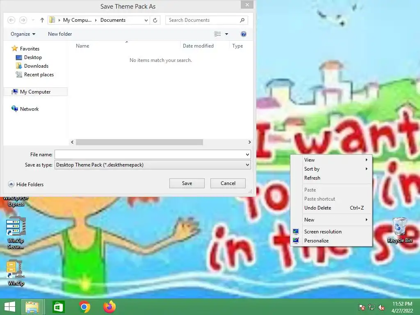Click the Action Center flag tray icon

361,307
